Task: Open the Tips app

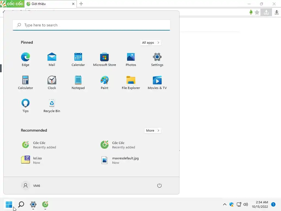Action: (26, 106)
